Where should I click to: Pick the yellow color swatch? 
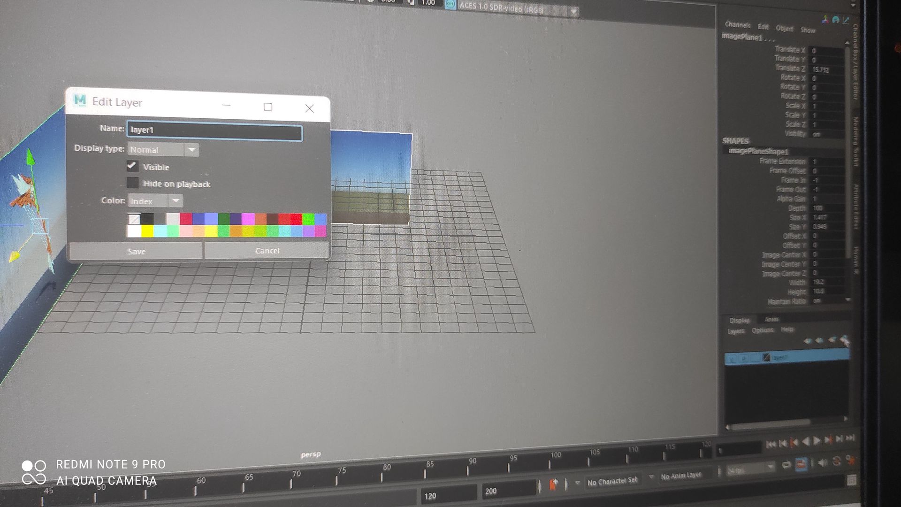(147, 231)
